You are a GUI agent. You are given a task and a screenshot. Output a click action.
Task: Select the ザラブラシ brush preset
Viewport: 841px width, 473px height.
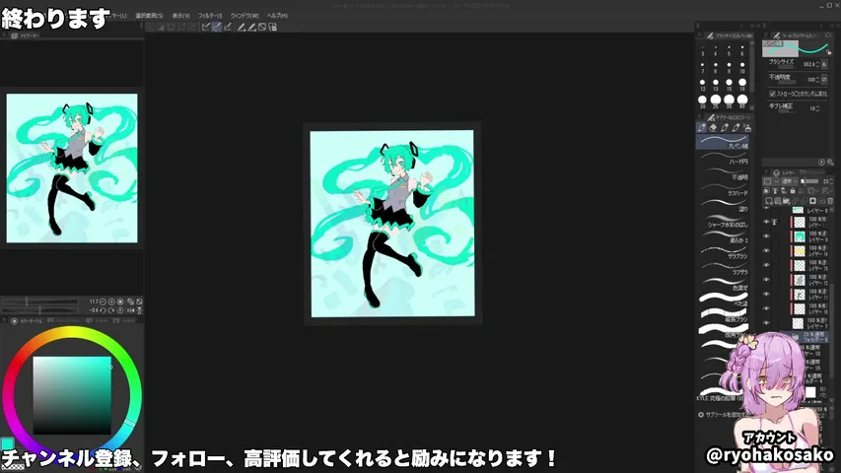tap(724, 252)
